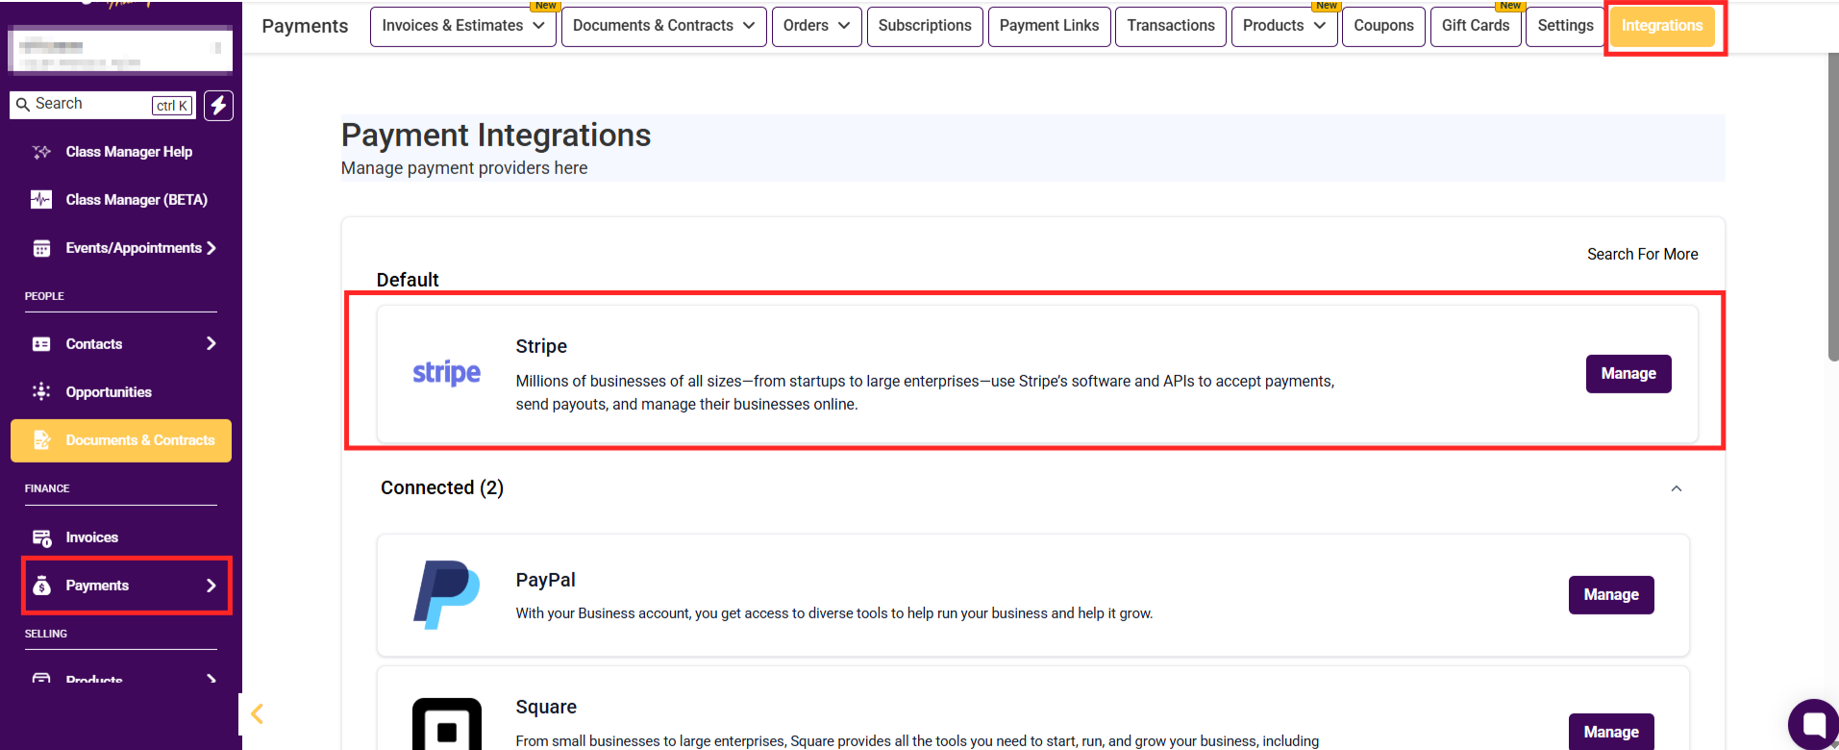1839x750 pixels.
Task: Open the Payment Links tab
Action: point(1050,26)
